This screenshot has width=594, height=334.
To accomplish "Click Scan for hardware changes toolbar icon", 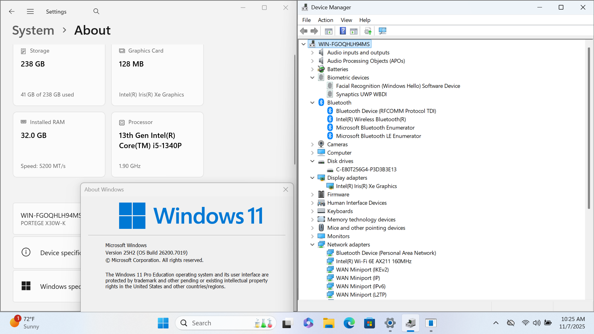I will 382,31.
